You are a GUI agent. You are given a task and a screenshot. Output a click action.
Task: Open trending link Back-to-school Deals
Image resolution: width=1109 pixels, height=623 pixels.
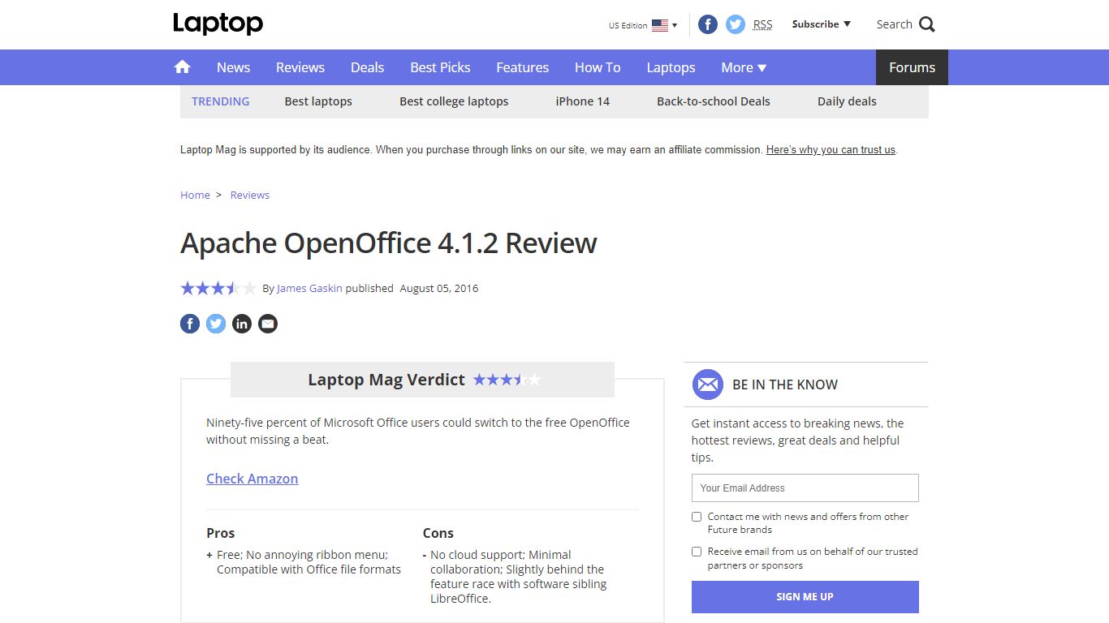714,101
